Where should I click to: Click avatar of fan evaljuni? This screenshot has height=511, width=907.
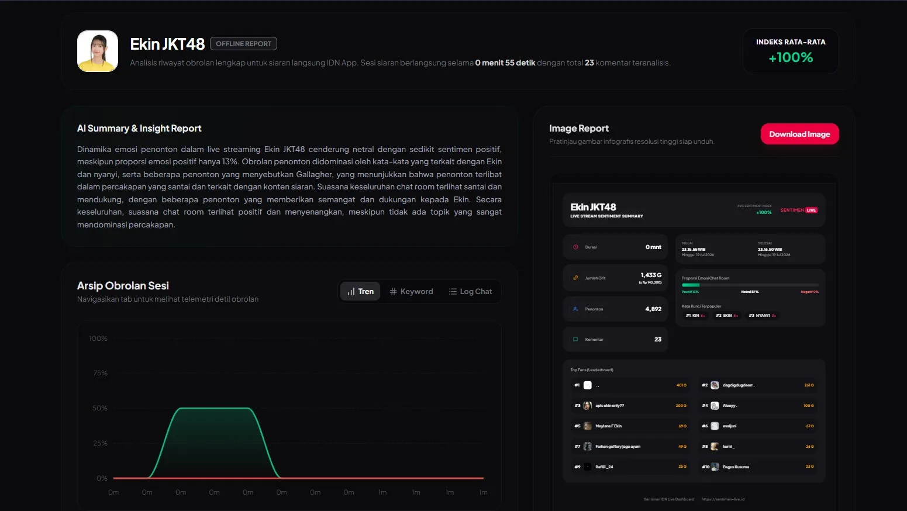pyautogui.click(x=715, y=426)
